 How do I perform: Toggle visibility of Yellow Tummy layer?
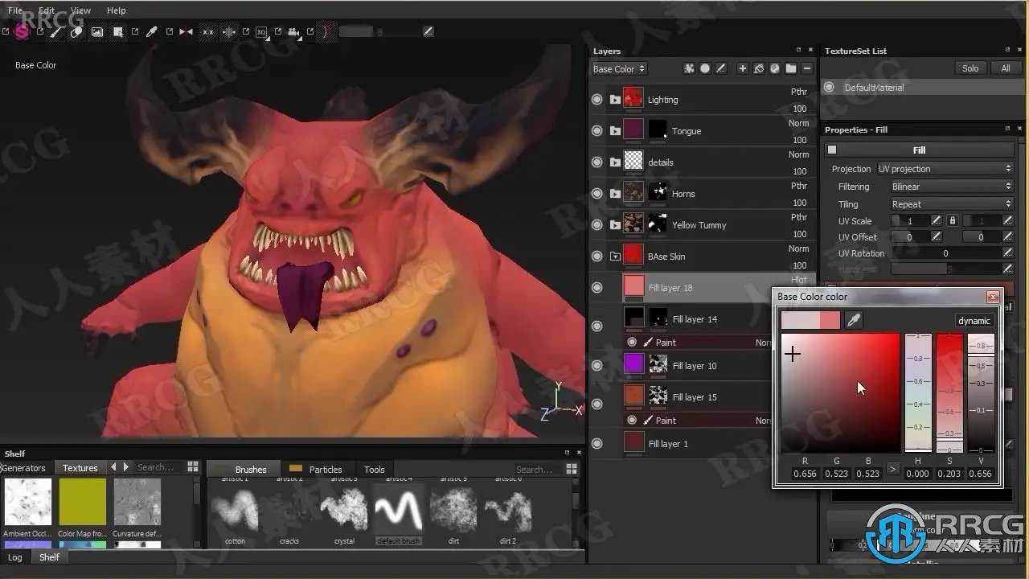point(596,225)
